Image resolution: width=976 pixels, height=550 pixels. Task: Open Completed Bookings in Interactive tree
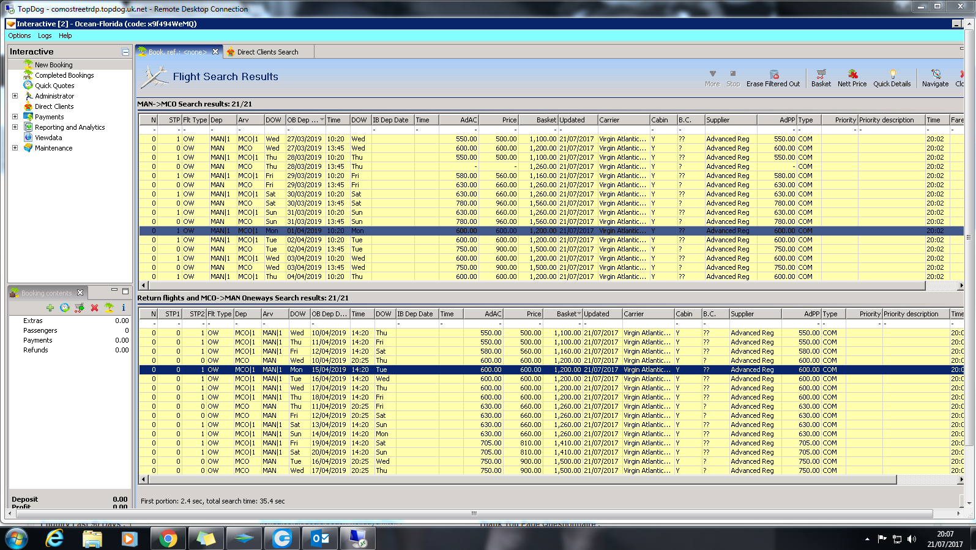(x=64, y=75)
